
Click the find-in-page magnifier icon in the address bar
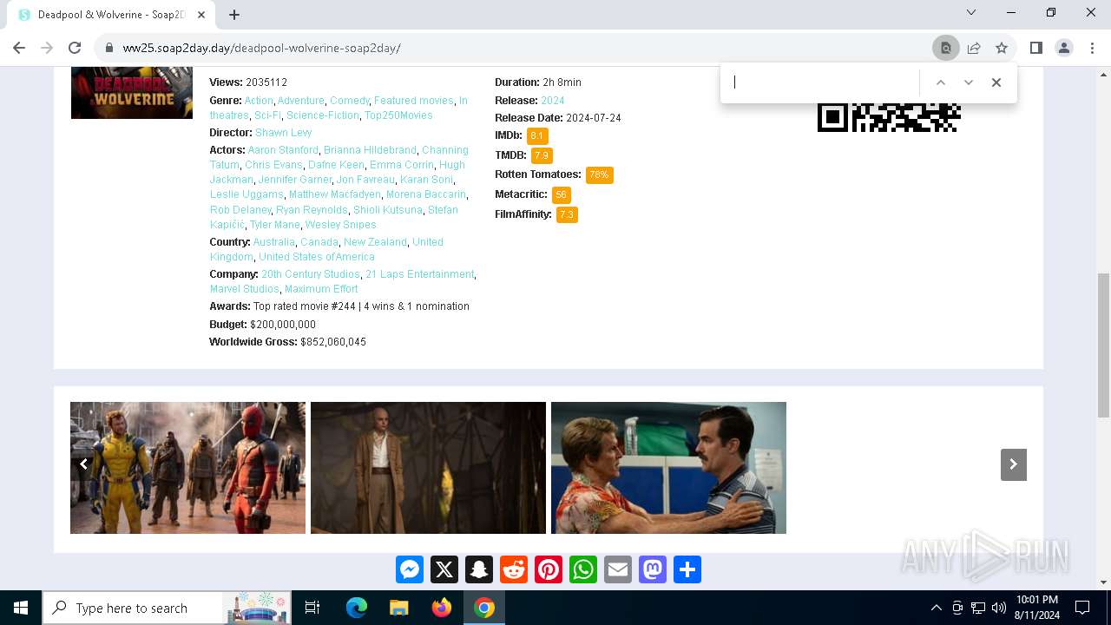tap(946, 48)
